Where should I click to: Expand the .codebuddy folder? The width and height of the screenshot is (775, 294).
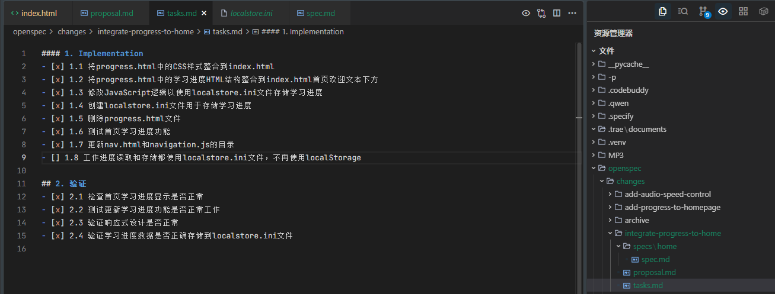coord(629,90)
